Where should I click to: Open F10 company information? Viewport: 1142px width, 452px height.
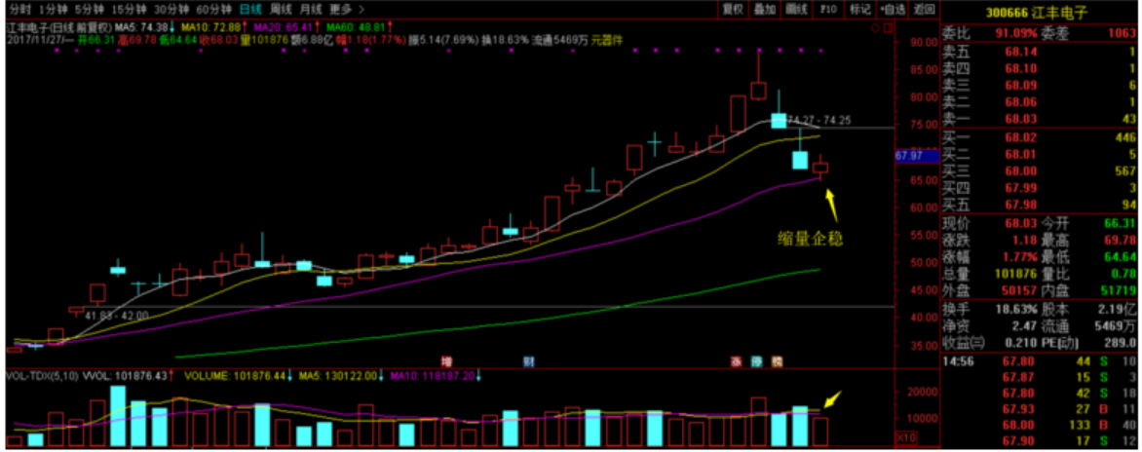coord(828,9)
